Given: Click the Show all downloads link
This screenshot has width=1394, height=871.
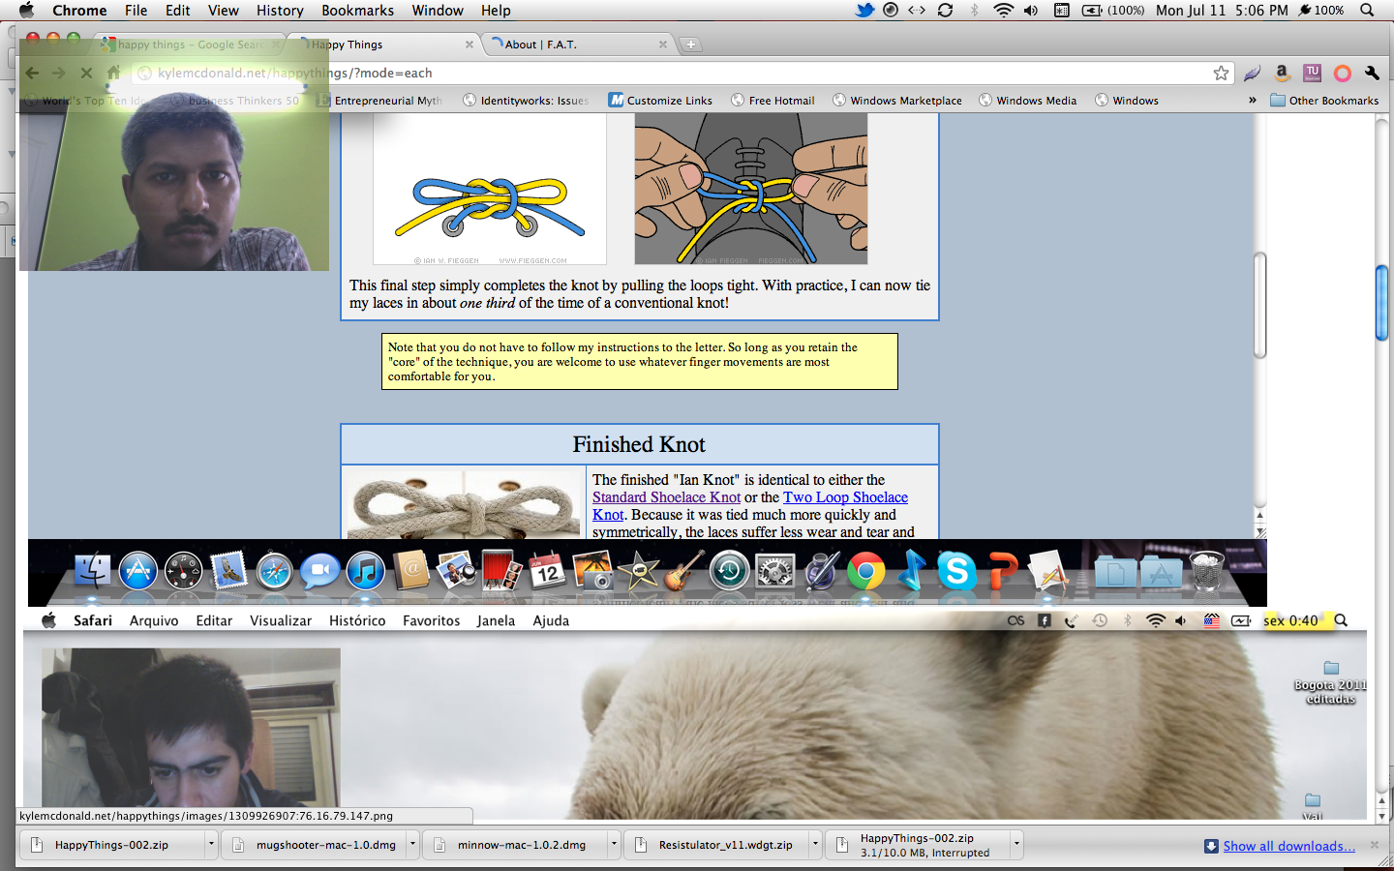Looking at the screenshot, I should pyautogui.click(x=1289, y=846).
